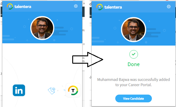This screenshot has width=176, height=107.
Task: Close the tab using the small x behind left panel
Action: click(84, 4)
